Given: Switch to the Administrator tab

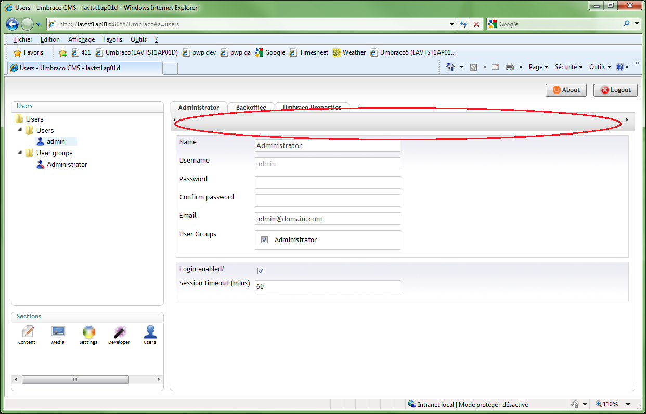Looking at the screenshot, I should (199, 108).
